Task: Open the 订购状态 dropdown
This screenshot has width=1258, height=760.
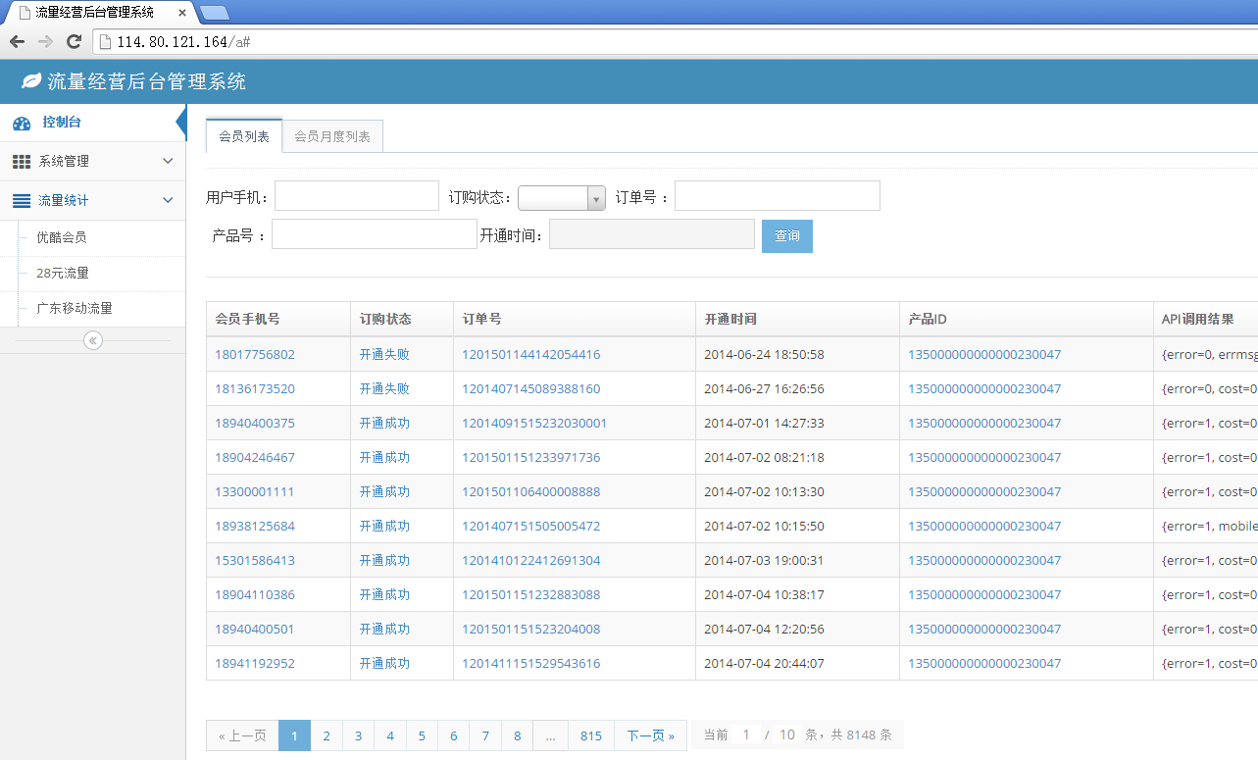Action: coord(562,198)
